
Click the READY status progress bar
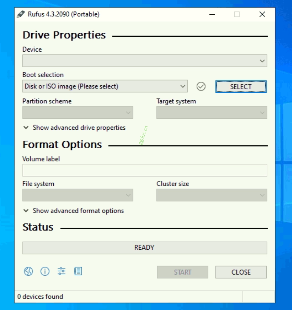pyautogui.click(x=145, y=248)
